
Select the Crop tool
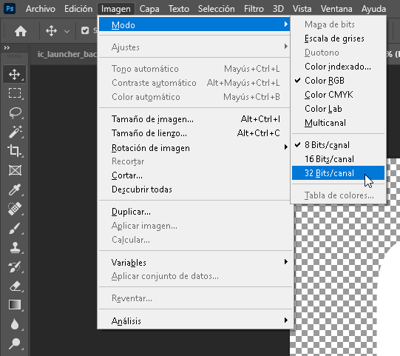click(x=15, y=151)
